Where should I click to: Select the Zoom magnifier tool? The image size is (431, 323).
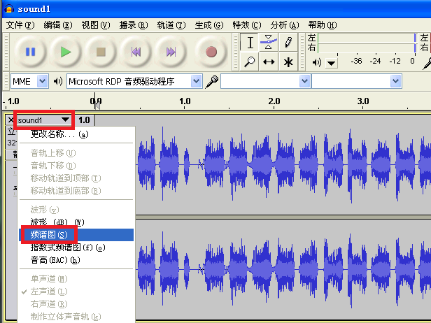point(250,62)
